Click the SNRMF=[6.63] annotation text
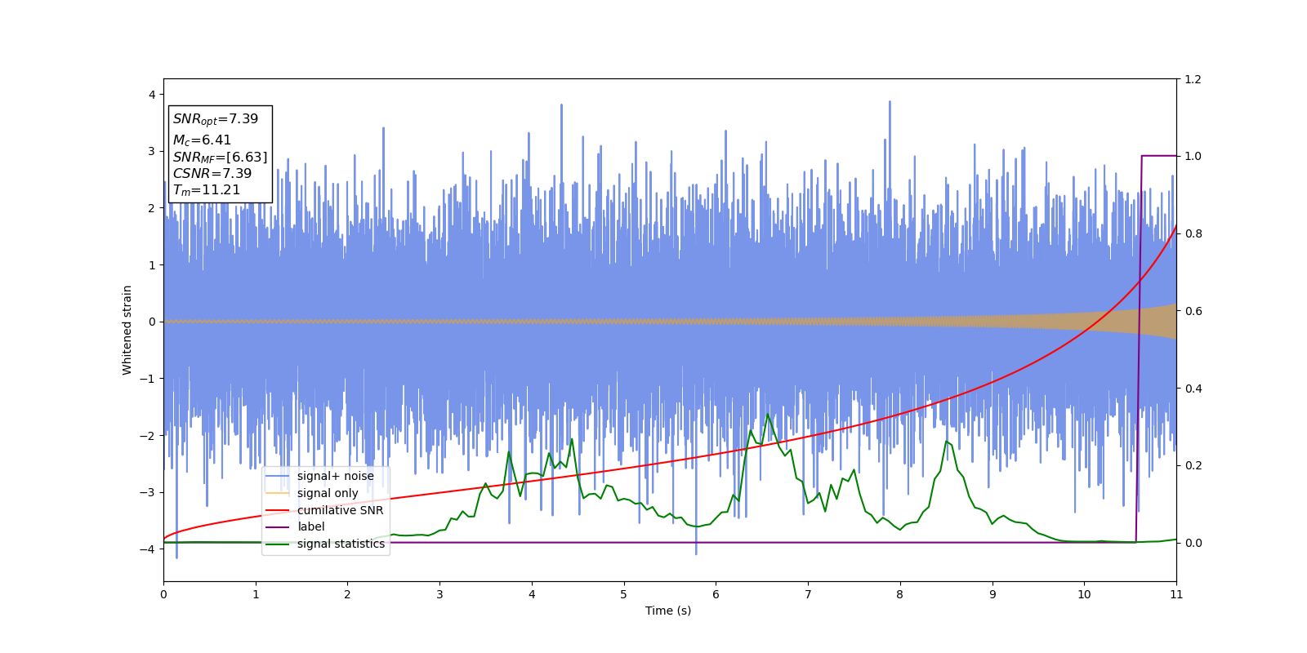This screenshot has height=653, width=1307. [x=220, y=158]
